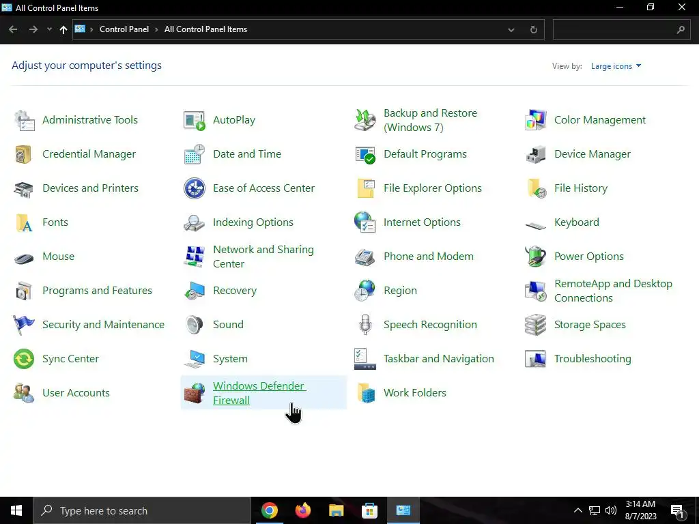
Task: Launch Google Chrome from the taskbar
Action: coord(269,510)
